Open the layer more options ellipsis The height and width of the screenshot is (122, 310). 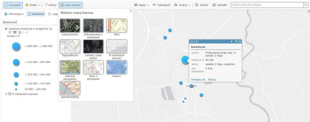[27, 32]
